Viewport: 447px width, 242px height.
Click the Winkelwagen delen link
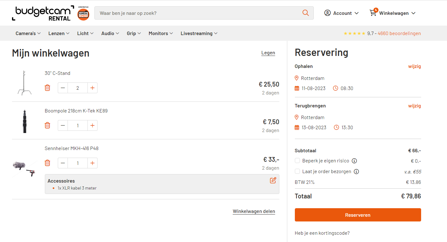(254, 211)
